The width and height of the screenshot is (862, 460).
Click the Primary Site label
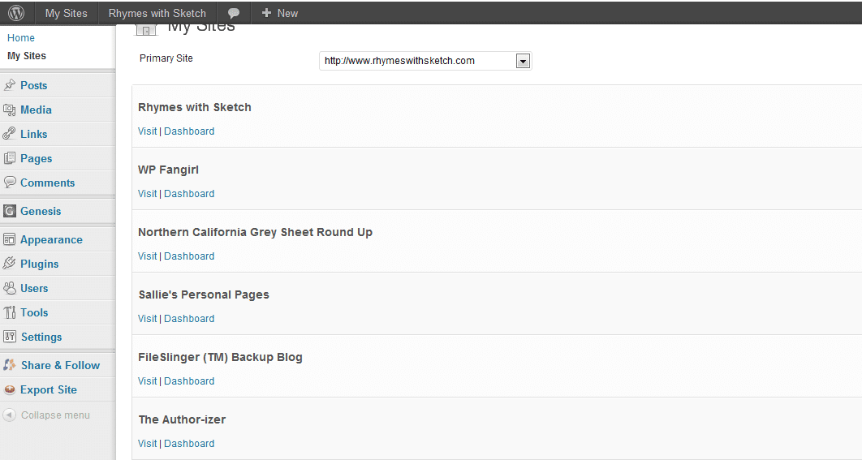166,58
